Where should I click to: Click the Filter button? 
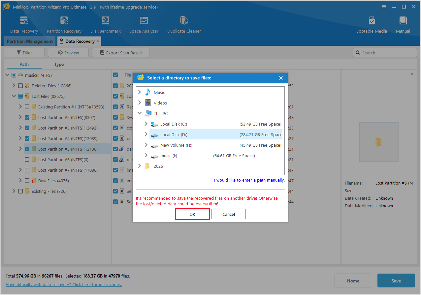point(24,53)
